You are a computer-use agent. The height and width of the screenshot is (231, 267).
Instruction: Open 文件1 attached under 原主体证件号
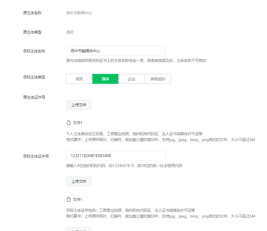coord(77,123)
